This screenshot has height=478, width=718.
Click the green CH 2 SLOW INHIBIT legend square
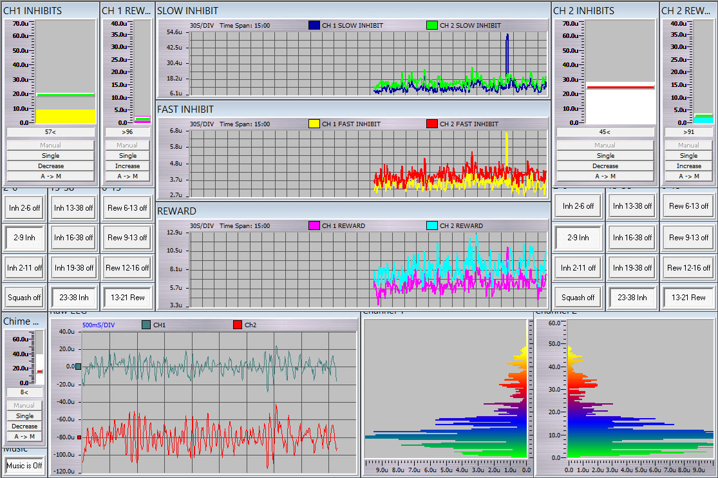pos(432,25)
